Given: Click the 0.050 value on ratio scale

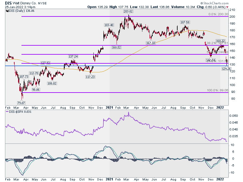Looking at the screenshot, I should point(234,116).
